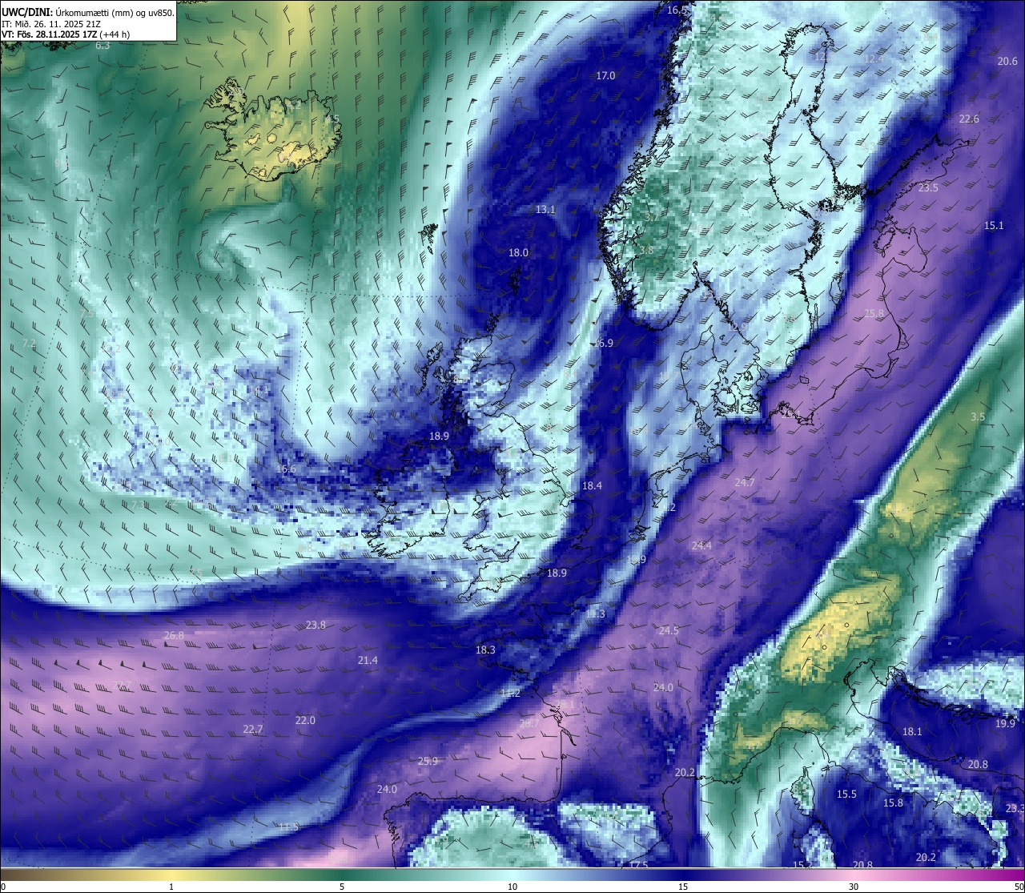Image resolution: width=1025 pixels, height=893 pixels.
Task: Select the 18.4 value label
Action: 592,485
